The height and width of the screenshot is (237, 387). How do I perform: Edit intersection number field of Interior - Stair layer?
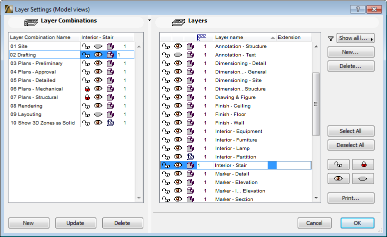pyautogui.click(x=205, y=165)
